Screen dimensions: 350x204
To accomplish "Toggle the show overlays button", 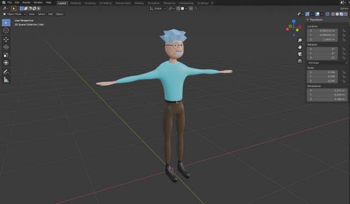I will coord(317,14).
